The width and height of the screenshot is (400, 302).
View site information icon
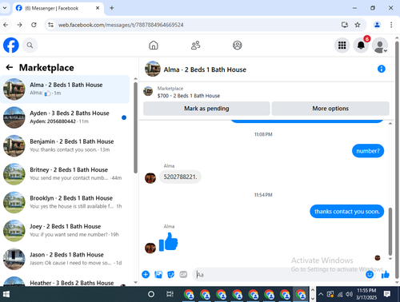point(50,25)
